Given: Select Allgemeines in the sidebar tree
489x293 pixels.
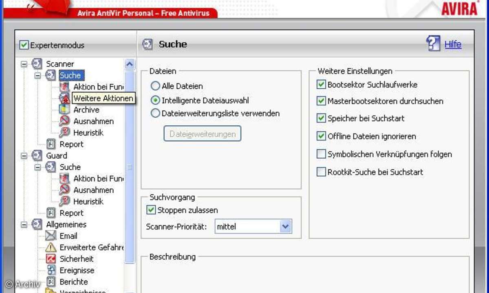Looking at the screenshot, I should click(x=66, y=224).
